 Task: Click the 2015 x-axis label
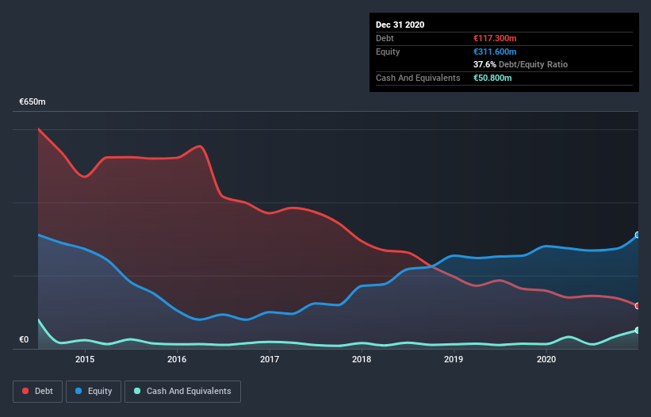pos(85,359)
